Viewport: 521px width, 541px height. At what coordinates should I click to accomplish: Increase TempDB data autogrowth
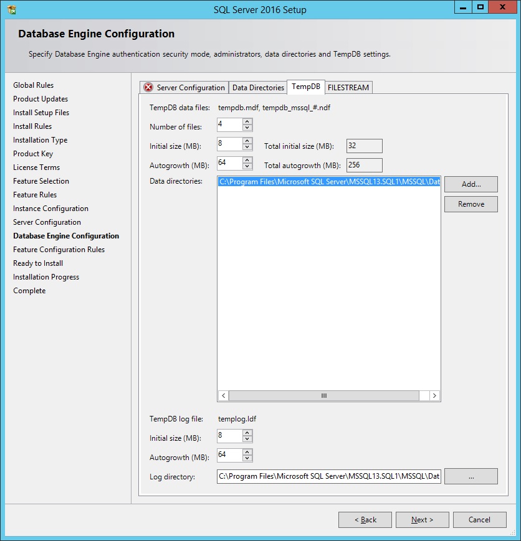(247, 160)
